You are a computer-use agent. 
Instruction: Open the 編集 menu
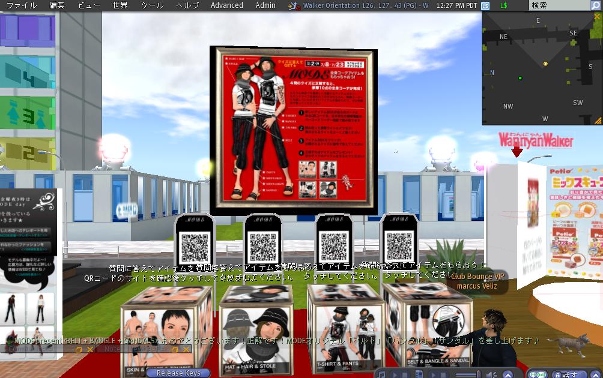tap(57, 5)
